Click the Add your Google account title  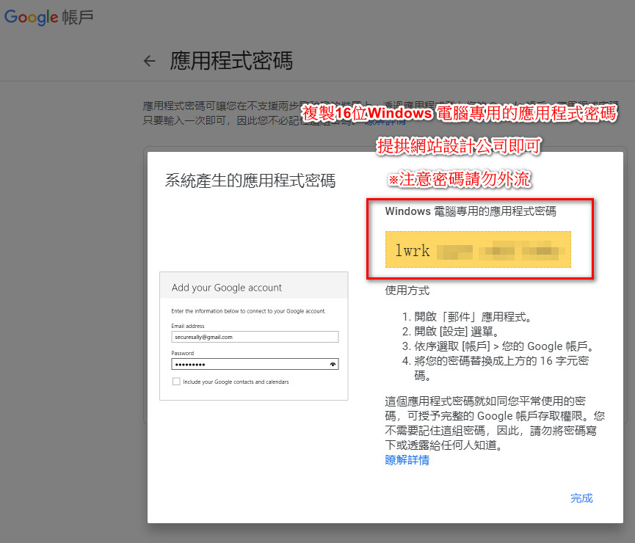pos(226,288)
